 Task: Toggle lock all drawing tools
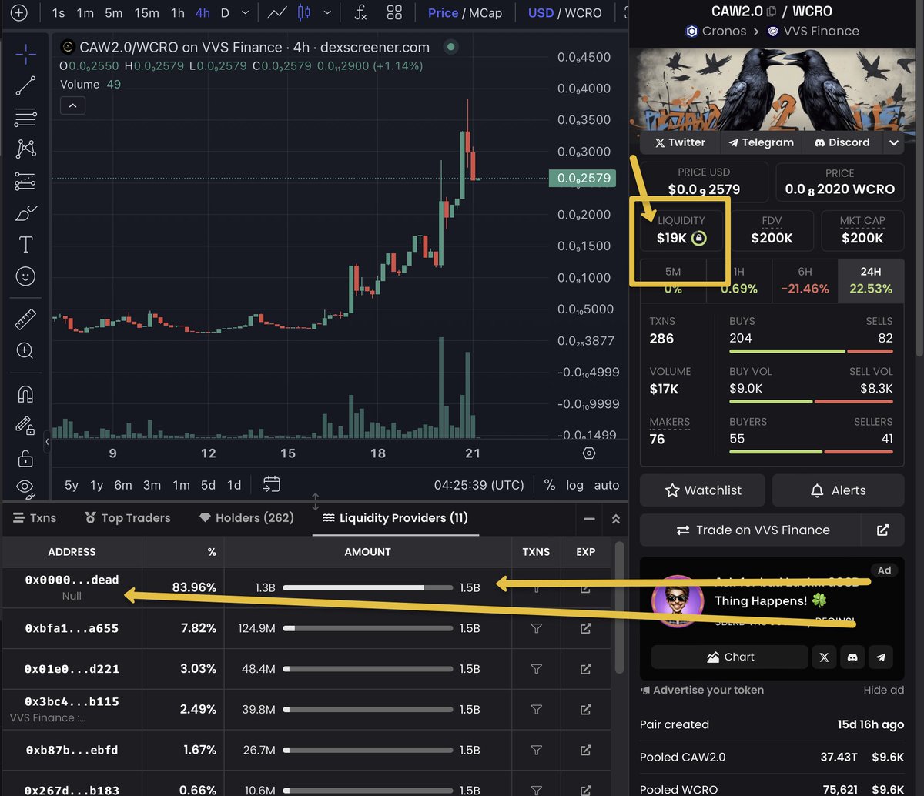click(x=25, y=458)
